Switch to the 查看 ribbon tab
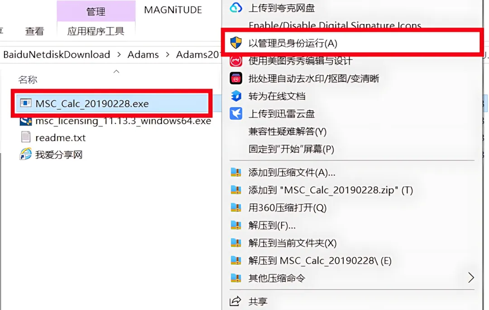The width and height of the screenshot is (489, 310). click(x=34, y=31)
